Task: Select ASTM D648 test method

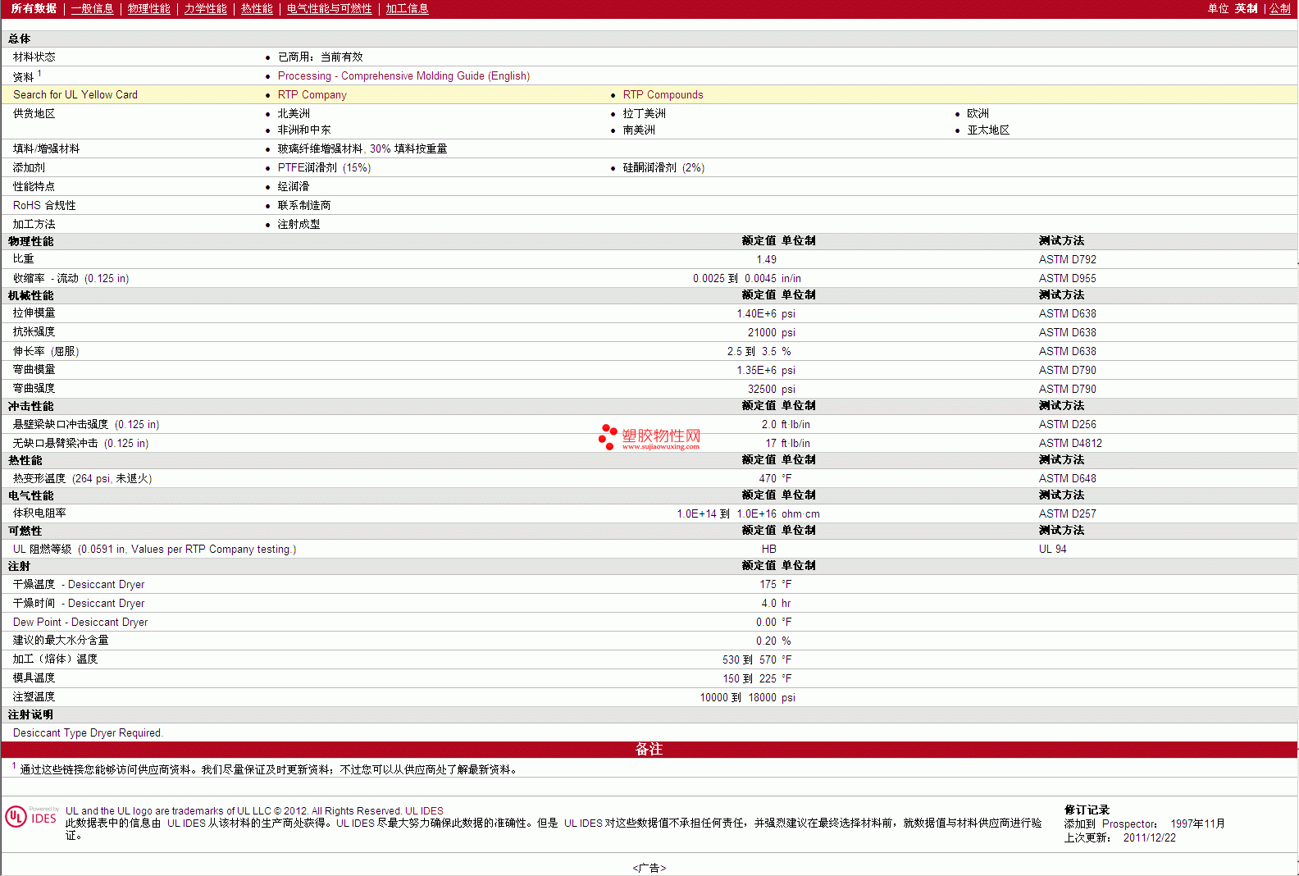Action: (1067, 478)
